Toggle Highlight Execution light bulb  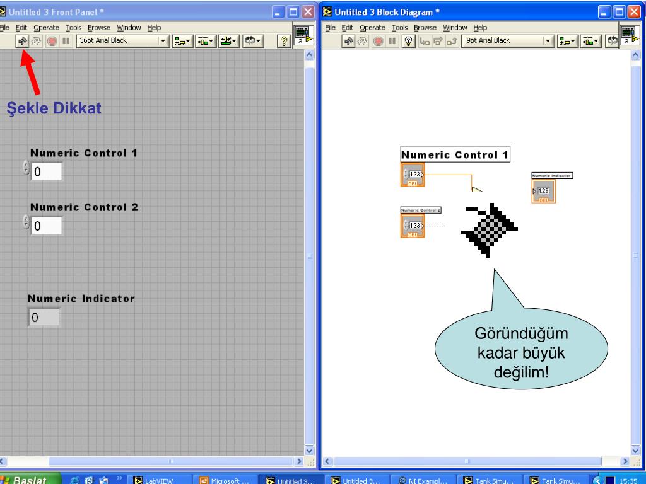(x=408, y=41)
